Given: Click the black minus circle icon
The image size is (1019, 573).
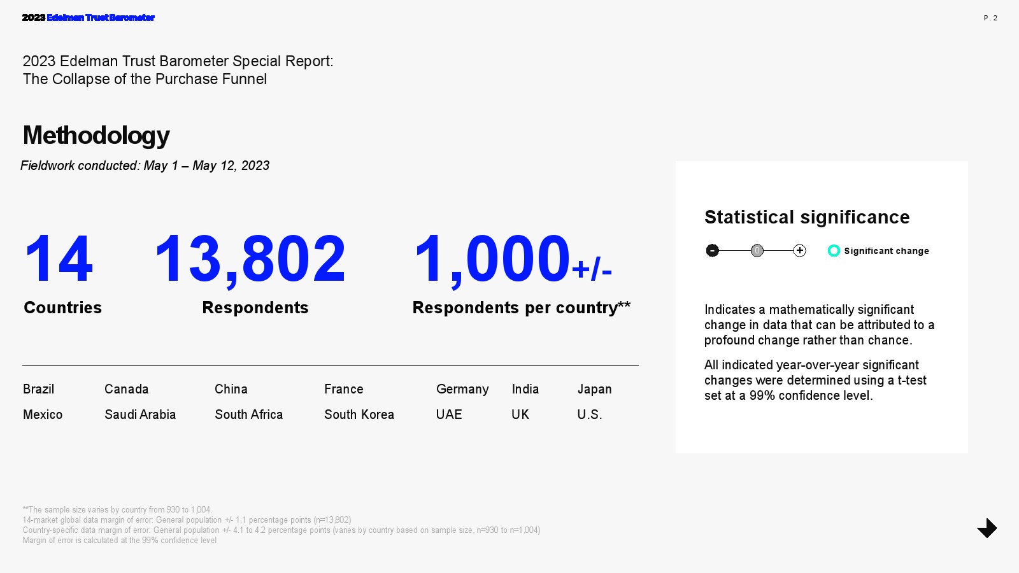Looking at the screenshot, I should pyautogui.click(x=713, y=251).
